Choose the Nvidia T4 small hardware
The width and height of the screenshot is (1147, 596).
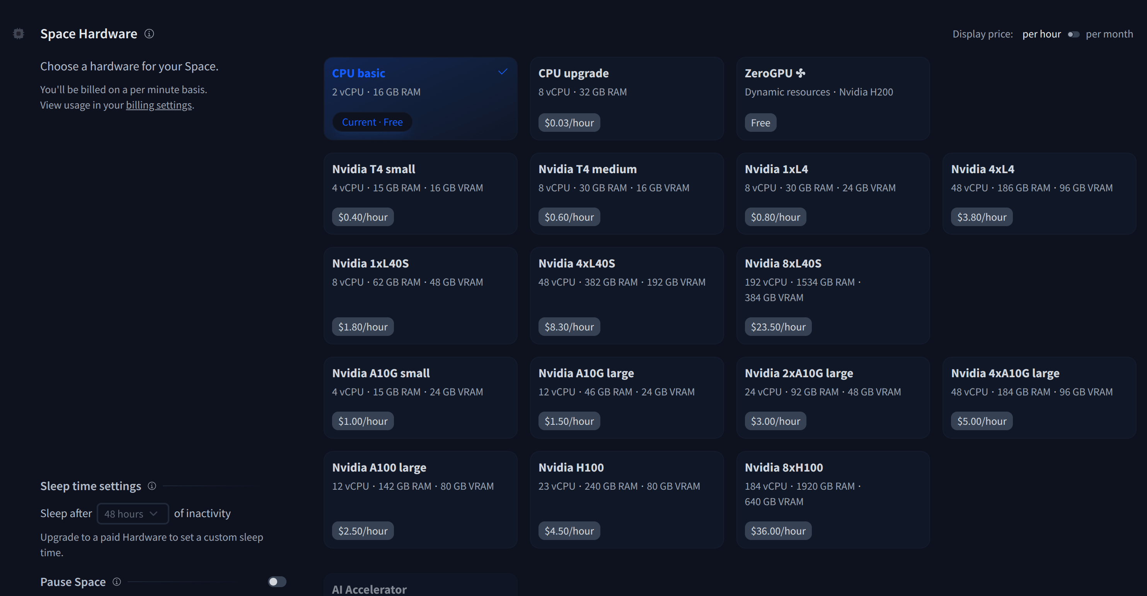pos(420,193)
